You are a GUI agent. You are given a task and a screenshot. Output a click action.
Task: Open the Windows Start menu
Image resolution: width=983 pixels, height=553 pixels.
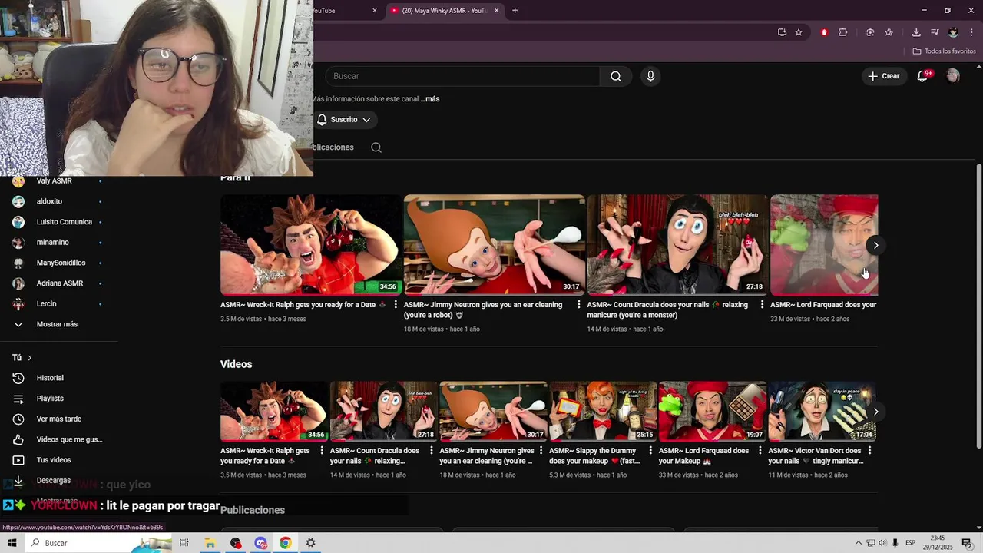[12, 543]
